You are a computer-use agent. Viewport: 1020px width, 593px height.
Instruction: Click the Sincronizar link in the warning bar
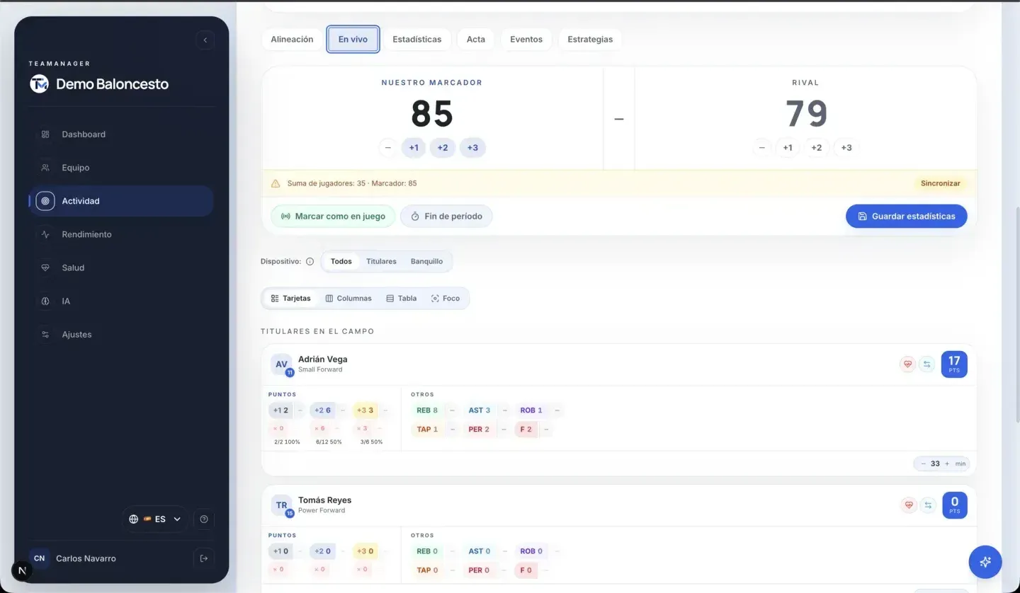pyautogui.click(x=940, y=183)
